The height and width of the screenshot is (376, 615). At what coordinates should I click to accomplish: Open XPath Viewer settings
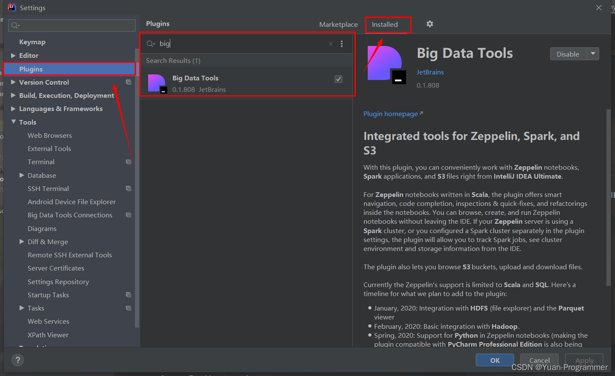click(x=48, y=335)
